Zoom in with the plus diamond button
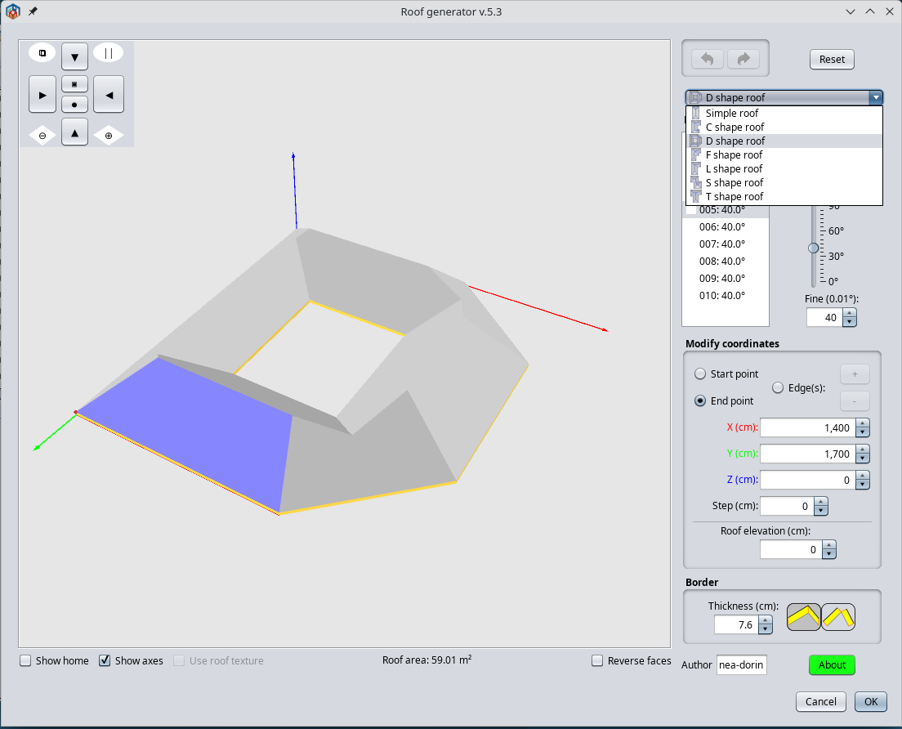The image size is (902, 729). click(108, 135)
